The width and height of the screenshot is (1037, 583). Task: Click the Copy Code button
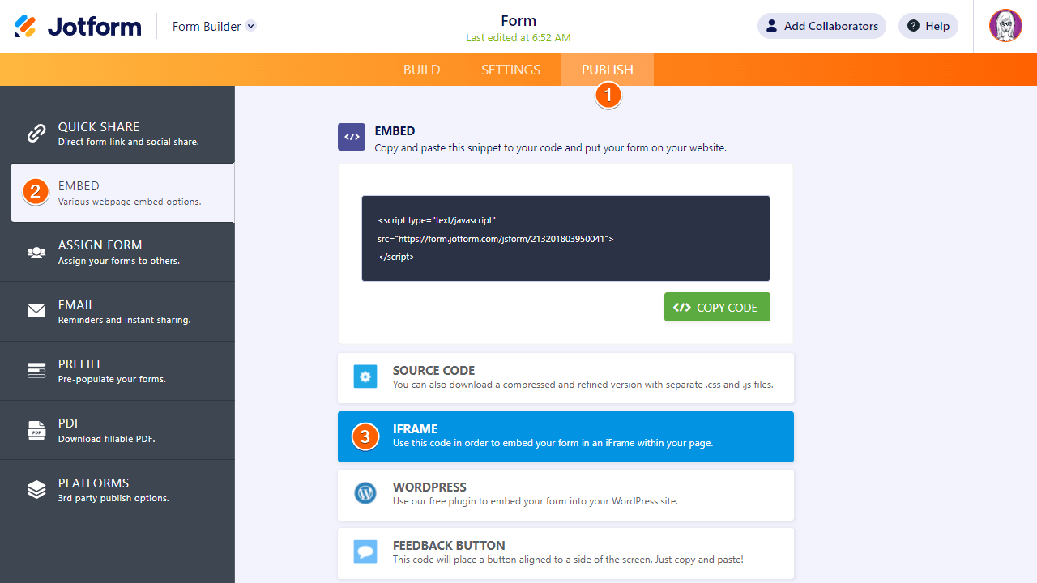pyautogui.click(x=717, y=307)
